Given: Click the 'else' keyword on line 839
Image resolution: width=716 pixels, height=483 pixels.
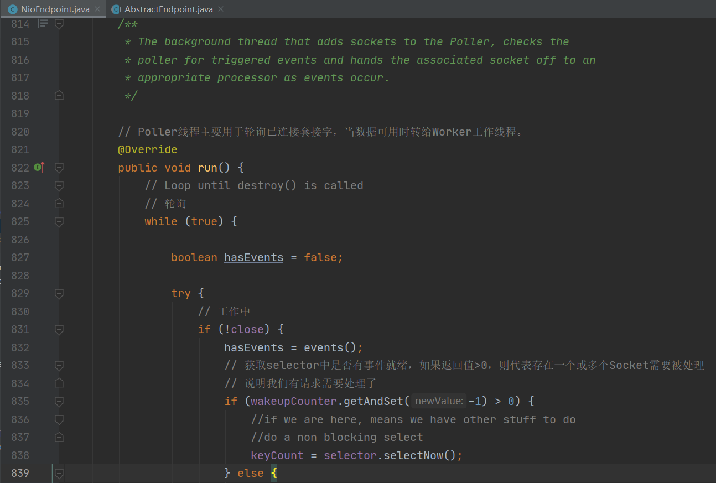Looking at the screenshot, I should click(x=251, y=473).
